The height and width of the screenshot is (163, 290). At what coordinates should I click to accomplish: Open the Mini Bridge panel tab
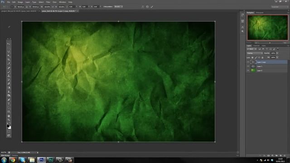(5, 156)
